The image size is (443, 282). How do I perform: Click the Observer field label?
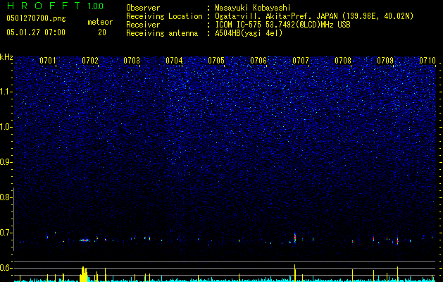pos(143,8)
